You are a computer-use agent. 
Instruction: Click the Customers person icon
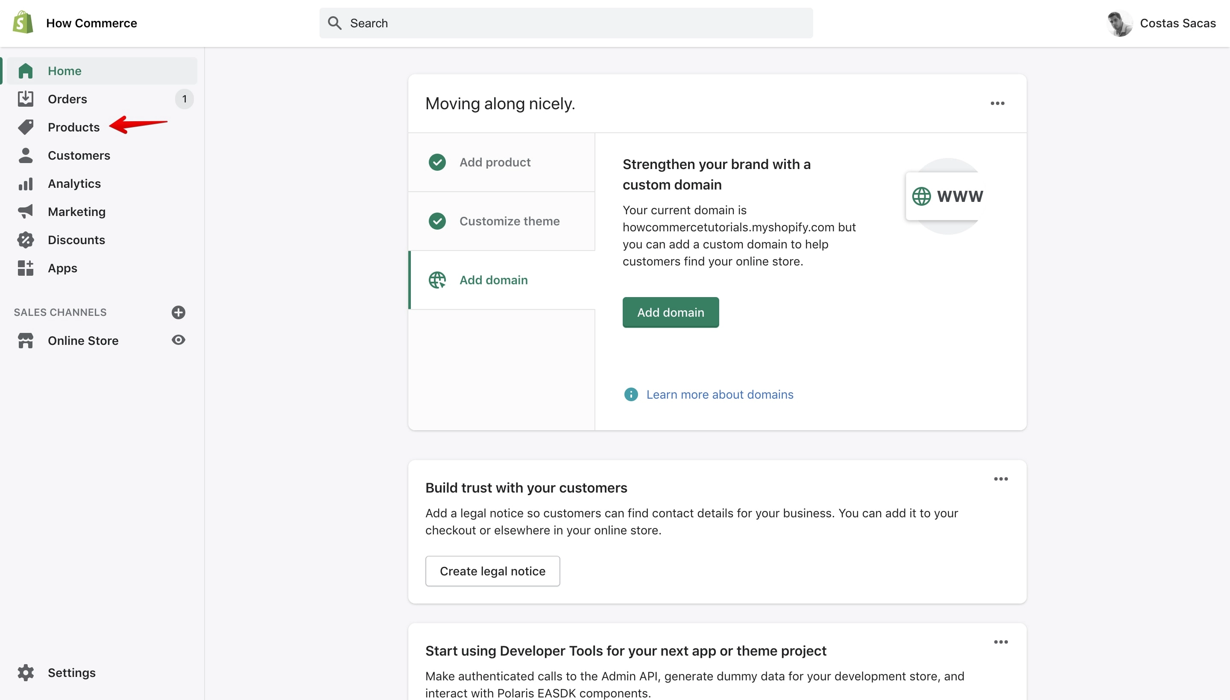26,155
